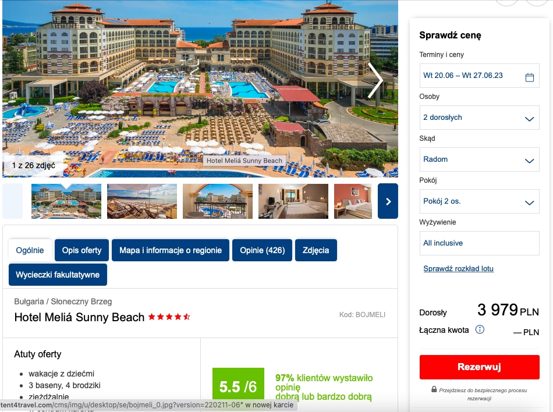
Task: Go to the Zdjęcia tab
Action: 316,250
